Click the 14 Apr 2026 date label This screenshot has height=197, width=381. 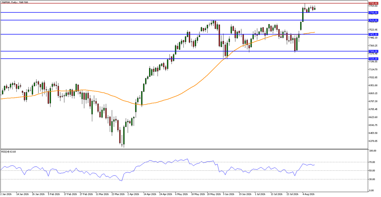point(150,194)
